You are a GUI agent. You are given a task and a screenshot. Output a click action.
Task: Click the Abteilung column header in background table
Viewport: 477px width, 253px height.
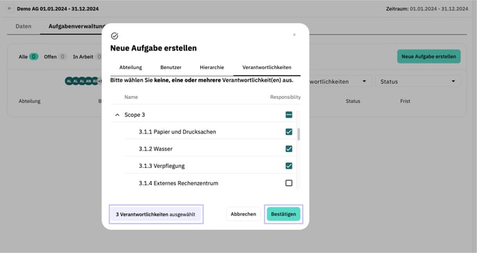(x=30, y=101)
